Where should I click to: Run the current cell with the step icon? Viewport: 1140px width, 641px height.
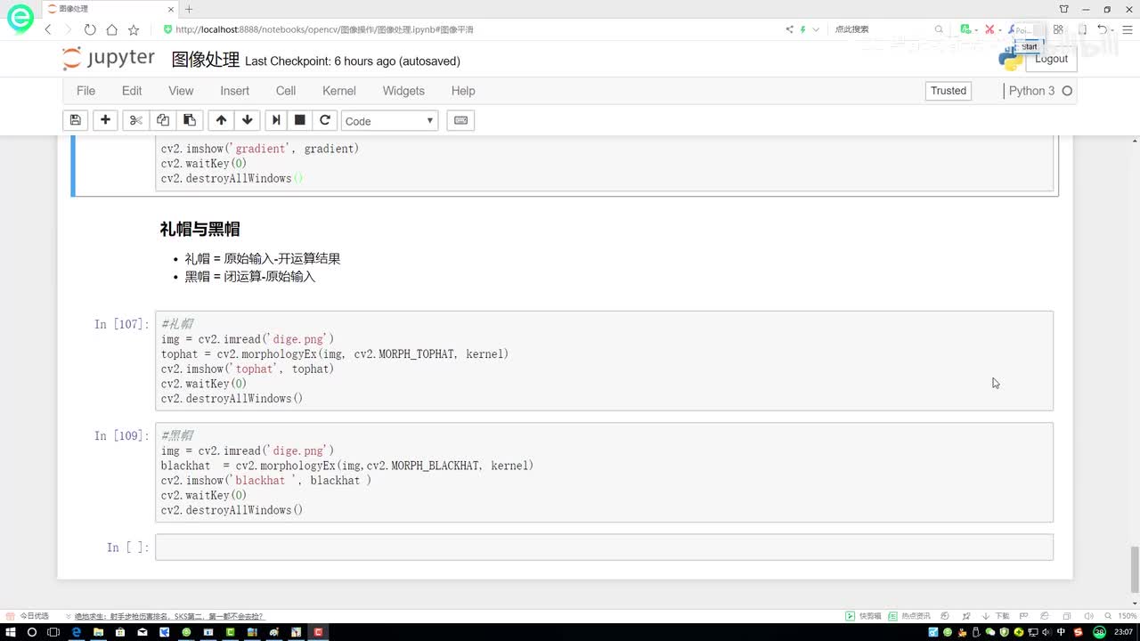[276, 120]
